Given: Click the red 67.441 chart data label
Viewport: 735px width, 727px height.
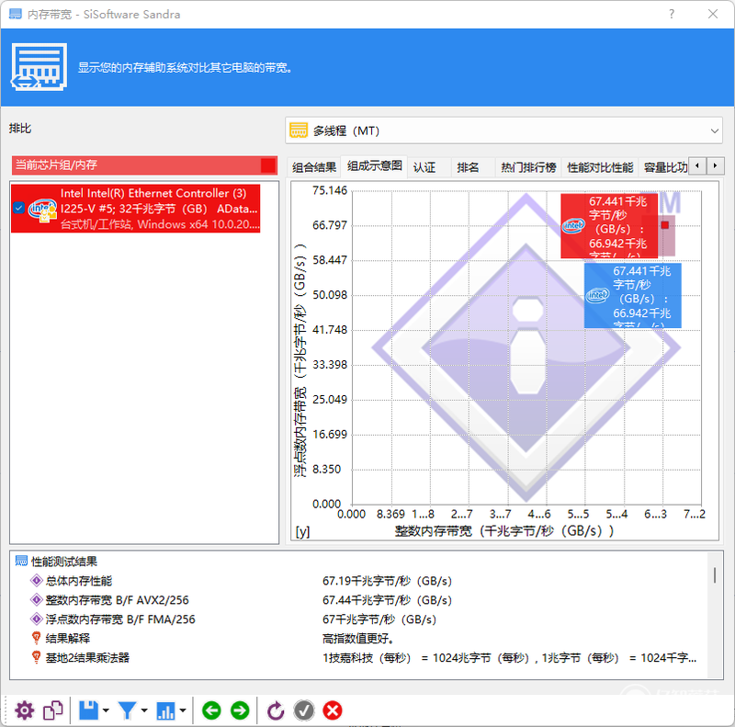Looking at the screenshot, I should [x=609, y=226].
